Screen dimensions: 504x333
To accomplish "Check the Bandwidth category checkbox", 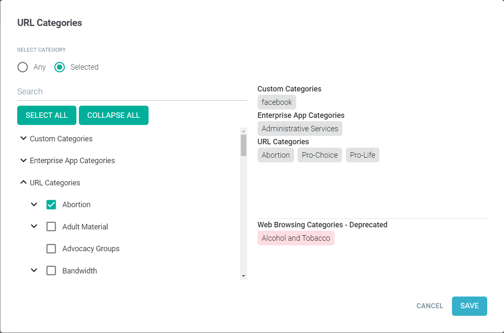I will pos(51,271).
